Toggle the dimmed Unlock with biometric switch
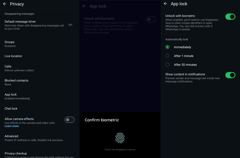 (151, 20)
